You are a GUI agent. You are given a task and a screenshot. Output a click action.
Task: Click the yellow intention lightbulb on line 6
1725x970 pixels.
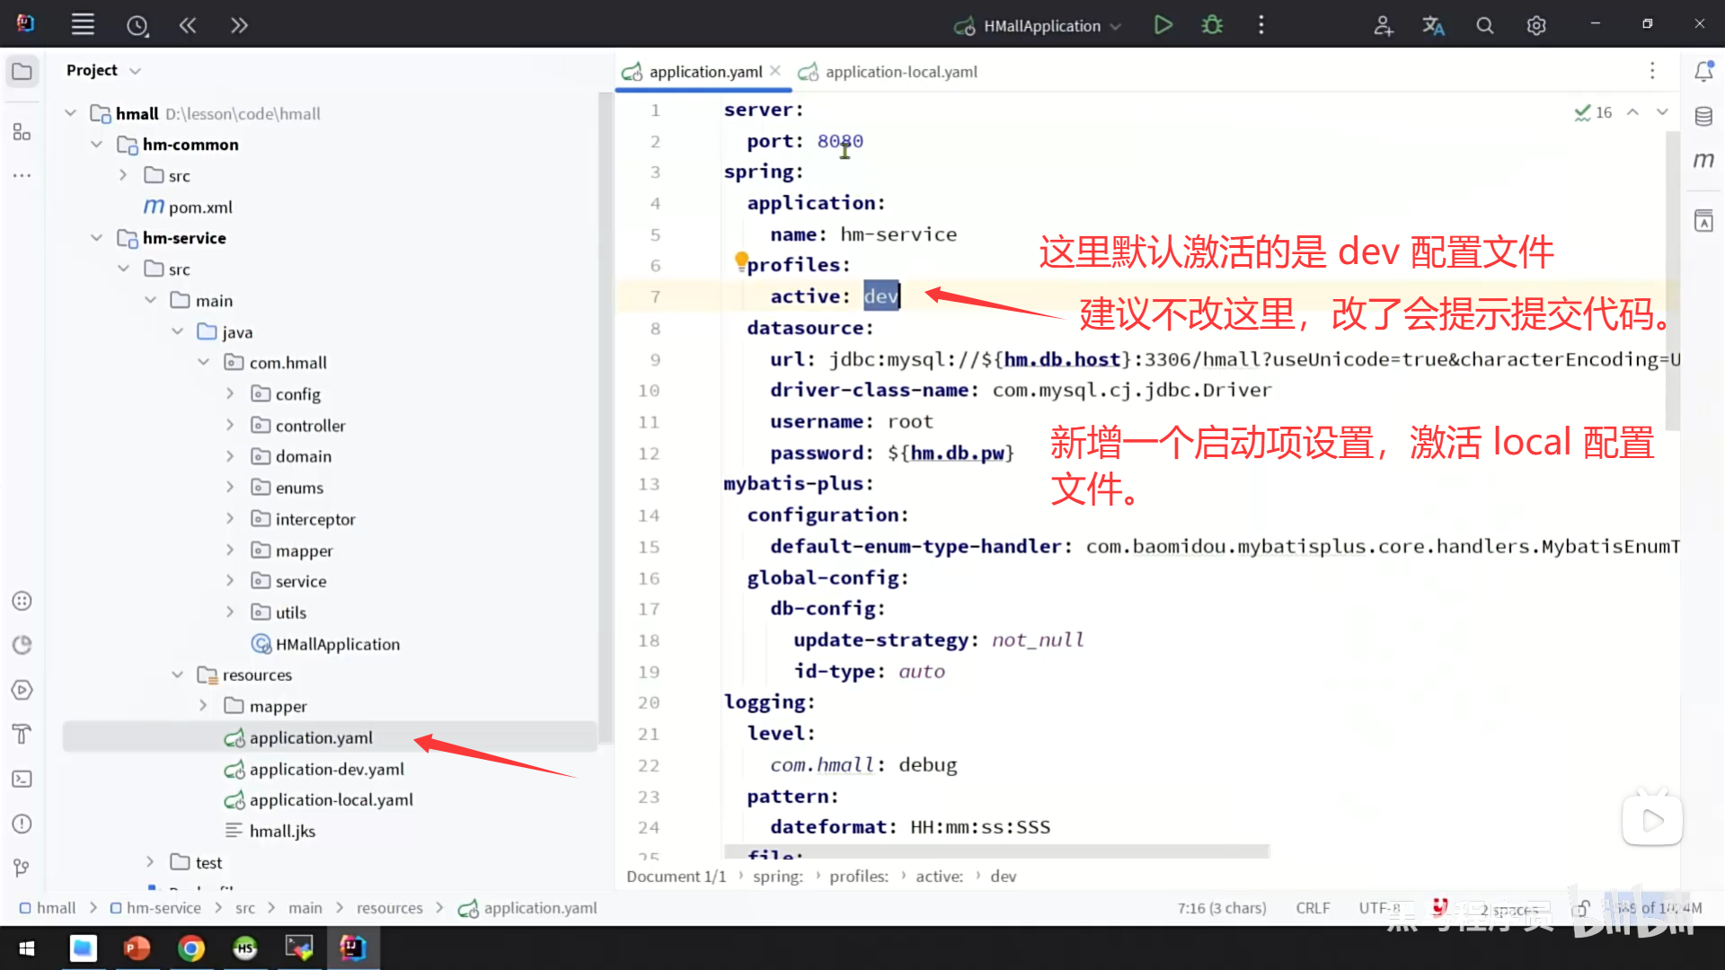pyautogui.click(x=741, y=260)
